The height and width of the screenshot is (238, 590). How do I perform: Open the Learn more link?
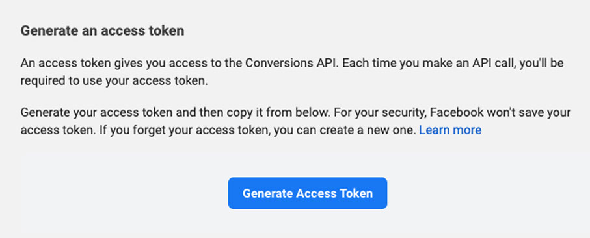pos(450,130)
